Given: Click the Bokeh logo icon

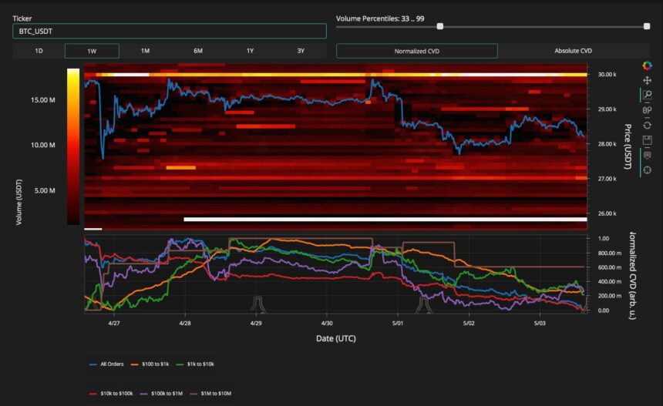Looking at the screenshot, I should [648, 65].
